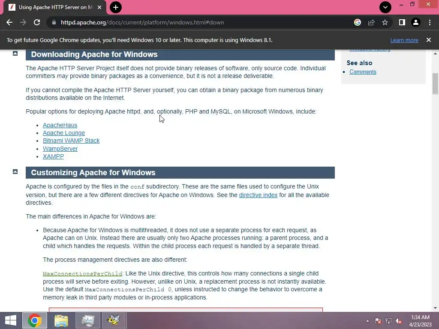Jump to top from Downloading Apache section arrow

15,53
